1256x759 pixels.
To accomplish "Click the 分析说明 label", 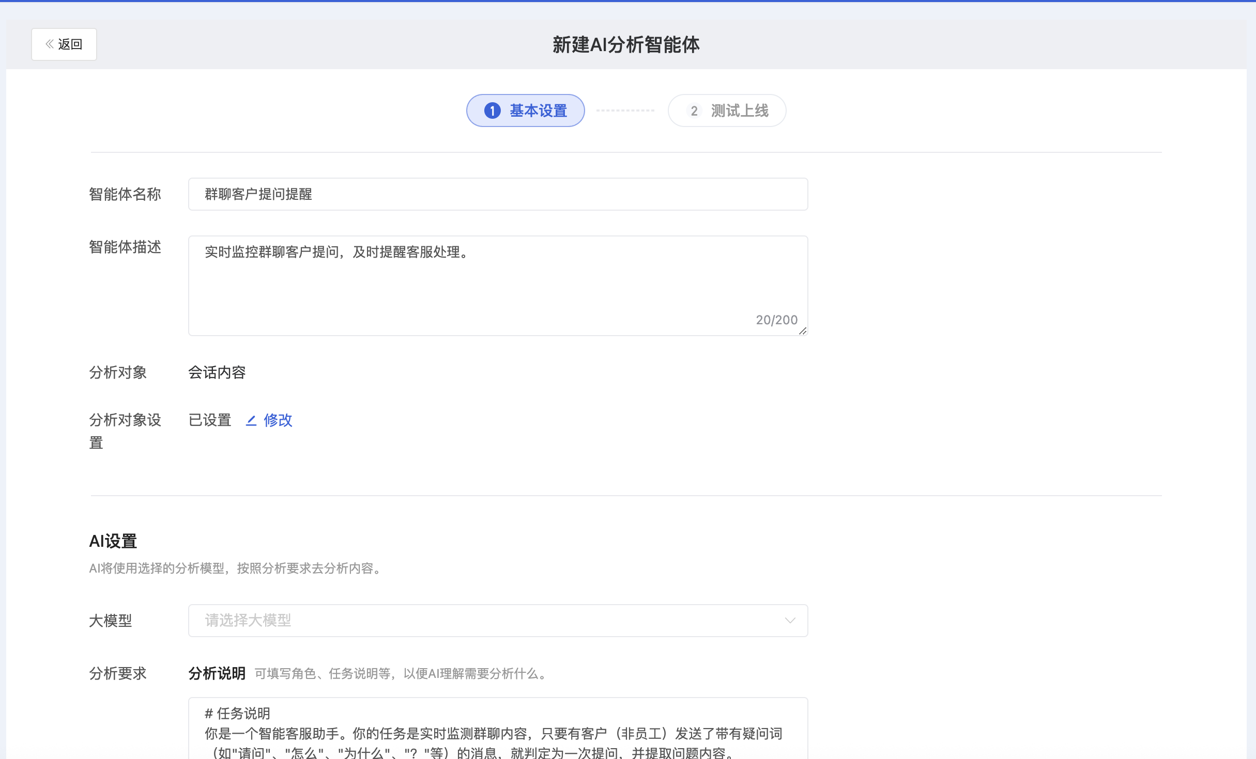I will [x=217, y=673].
